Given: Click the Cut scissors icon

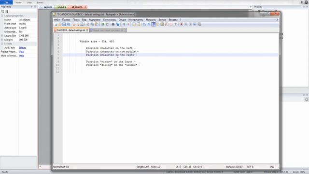Looking at the screenshot, I should click(88, 24).
